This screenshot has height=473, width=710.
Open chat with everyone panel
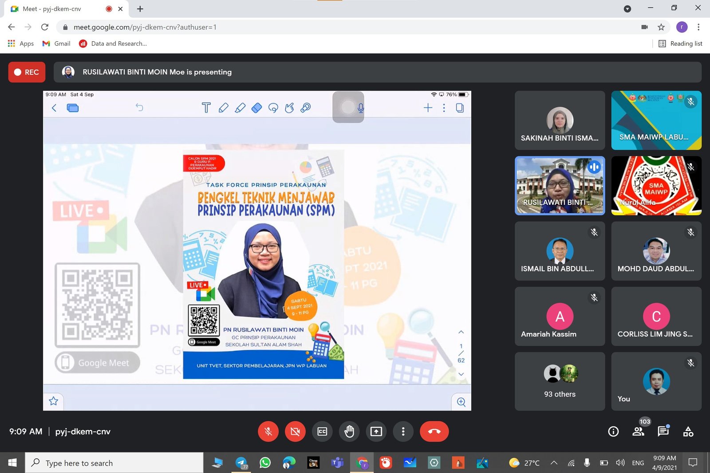click(663, 431)
